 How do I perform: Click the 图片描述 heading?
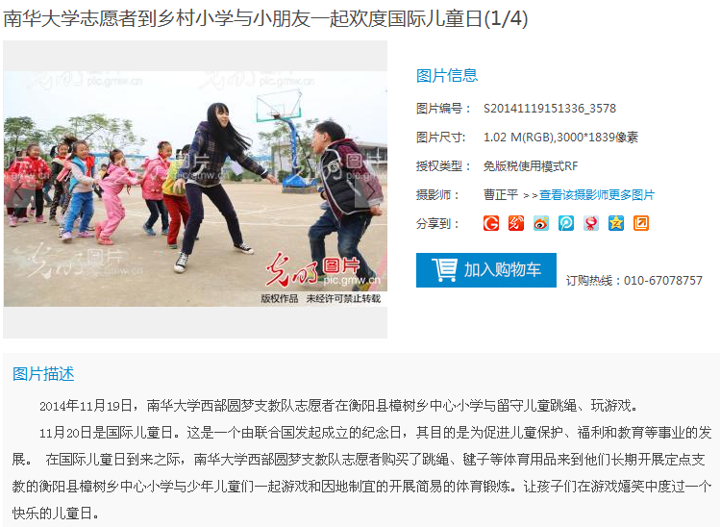point(43,374)
